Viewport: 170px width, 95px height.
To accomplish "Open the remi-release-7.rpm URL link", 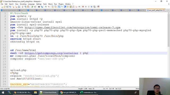I will tap(73, 27).
